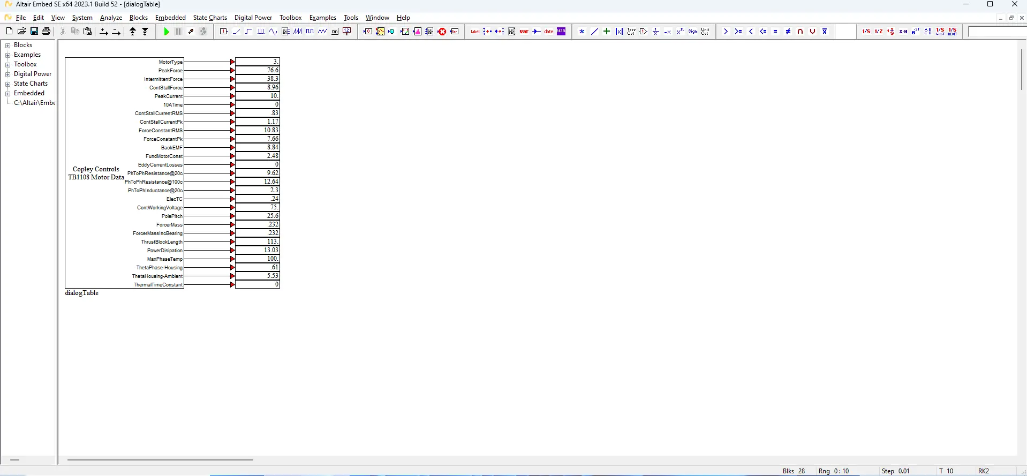This screenshot has height=476, width=1027.
Task: Insert a triangle wave block
Action: [x=322, y=32]
